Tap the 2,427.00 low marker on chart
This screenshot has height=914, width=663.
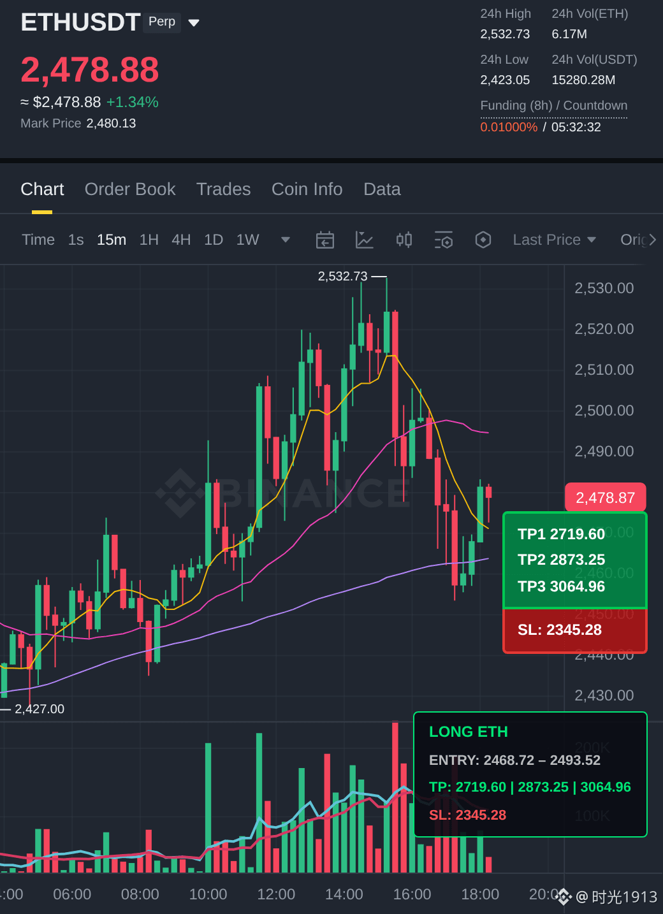point(40,709)
